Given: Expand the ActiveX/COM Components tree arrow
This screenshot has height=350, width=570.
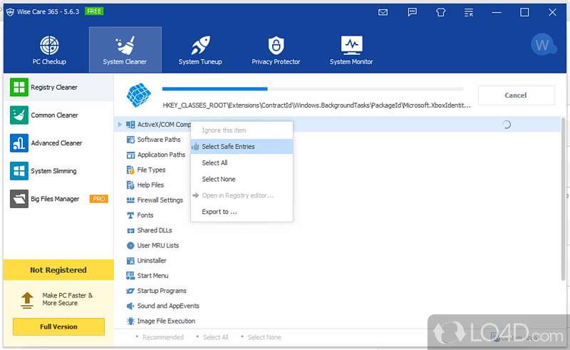Looking at the screenshot, I should point(120,125).
